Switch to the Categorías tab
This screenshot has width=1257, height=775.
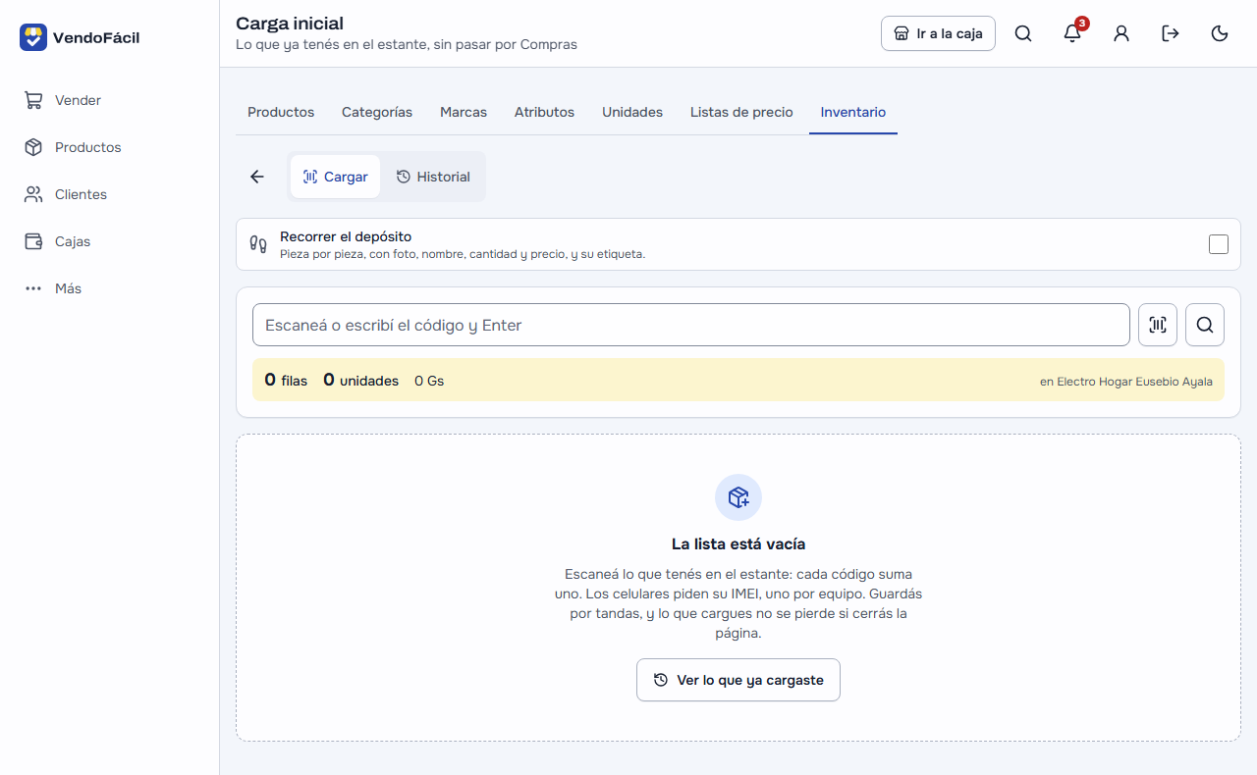[377, 112]
